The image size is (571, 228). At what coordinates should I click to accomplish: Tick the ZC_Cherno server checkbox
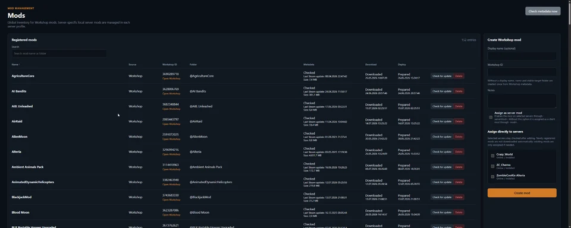pos(492,166)
